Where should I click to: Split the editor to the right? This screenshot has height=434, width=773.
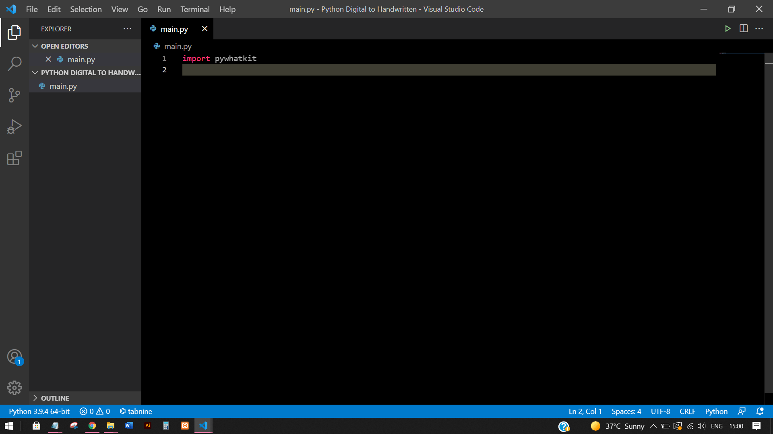pyautogui.click(x=744, y=29)
